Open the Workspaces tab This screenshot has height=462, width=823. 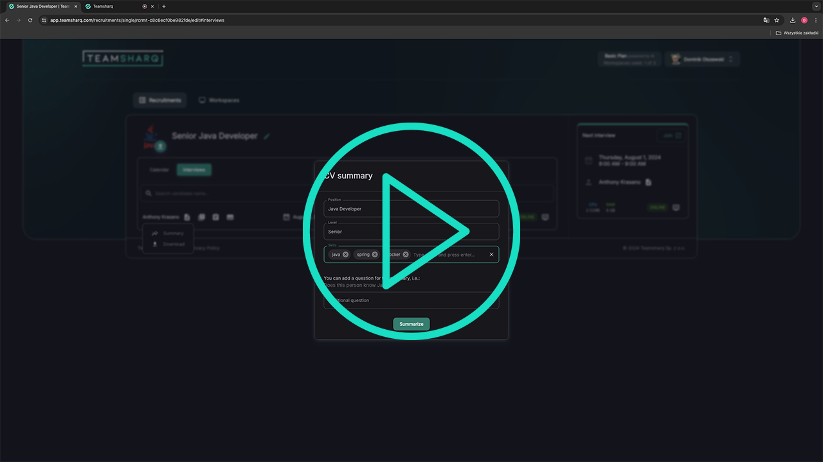[x=219, y=100]
